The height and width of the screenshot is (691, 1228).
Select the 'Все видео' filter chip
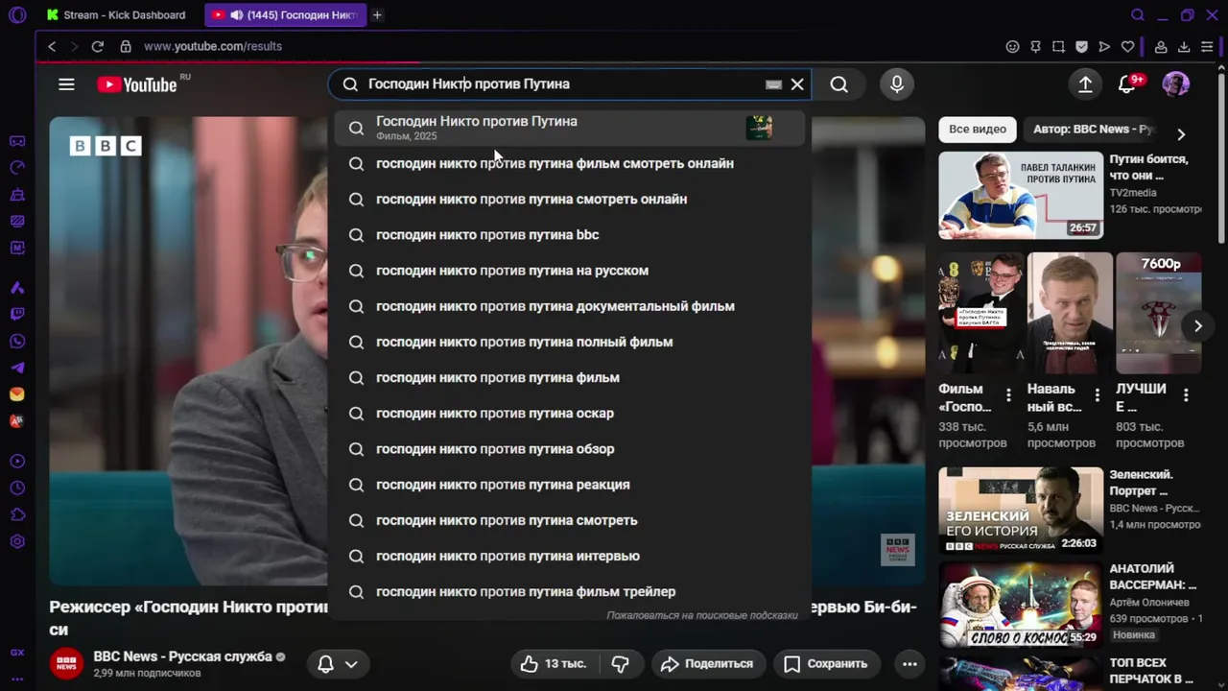tap(978, 130)
